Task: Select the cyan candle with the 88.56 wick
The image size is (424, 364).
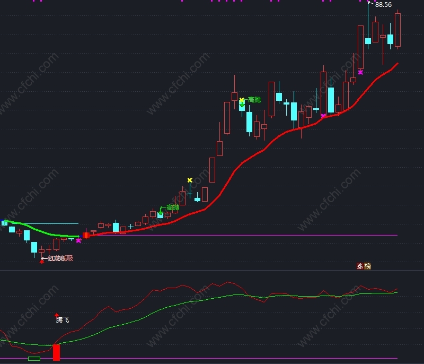Action: click(x=368, y=41)
